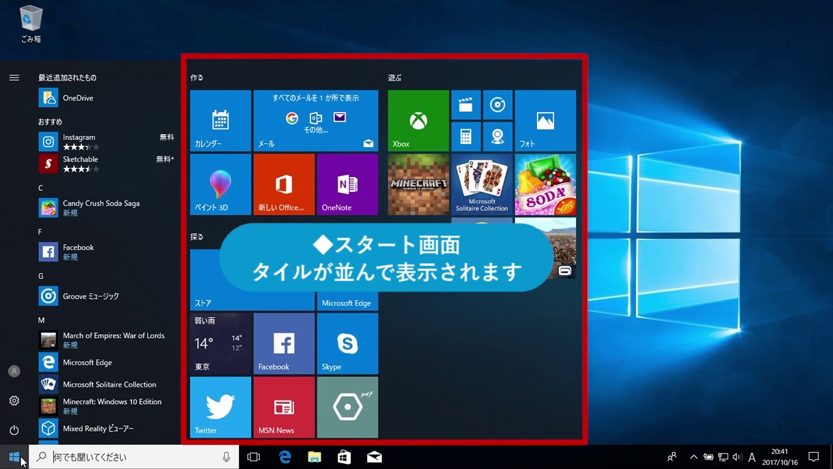The image size is (833, 469).
Task: Open the Groove music small disc tile
Action: (498, 105)
